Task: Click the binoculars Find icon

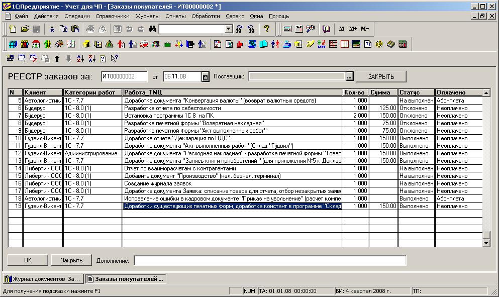Action: pyautogui.click(x=151, y=29)
